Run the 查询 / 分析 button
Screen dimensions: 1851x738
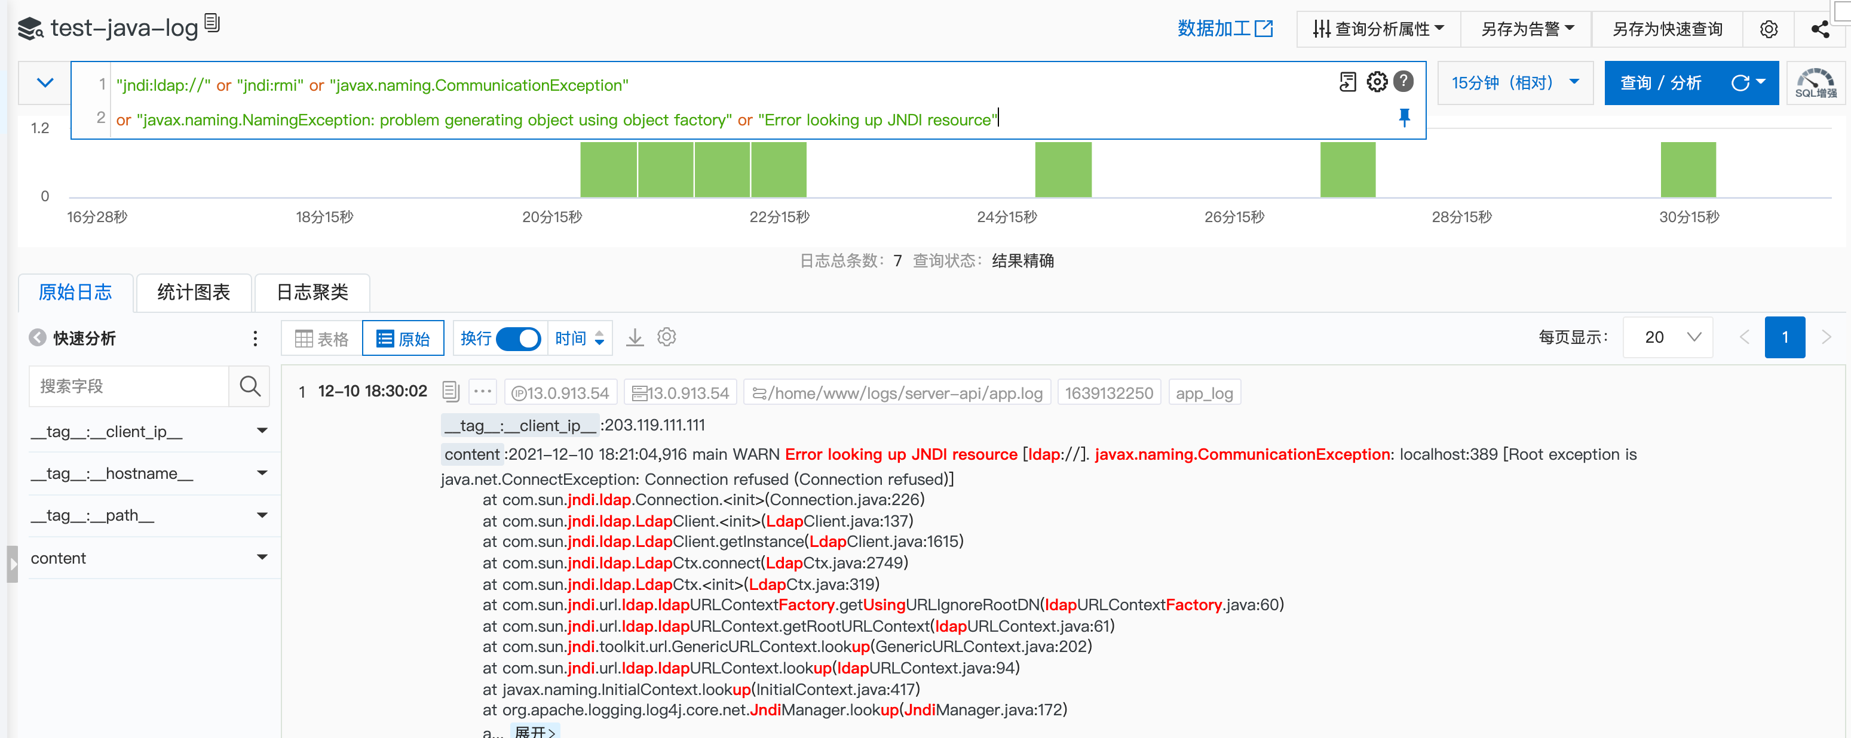click(1660, 82)
